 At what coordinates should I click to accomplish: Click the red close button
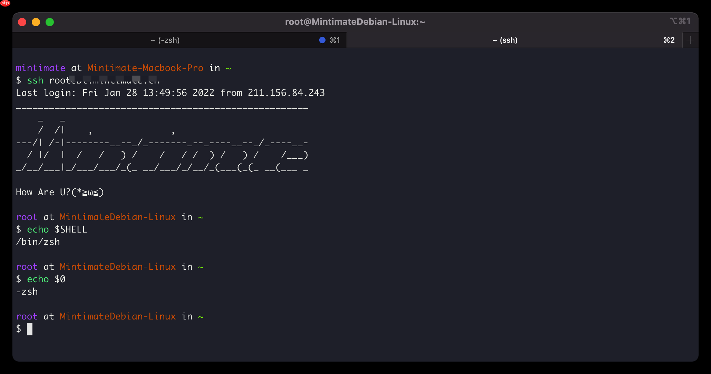(22, 22)
